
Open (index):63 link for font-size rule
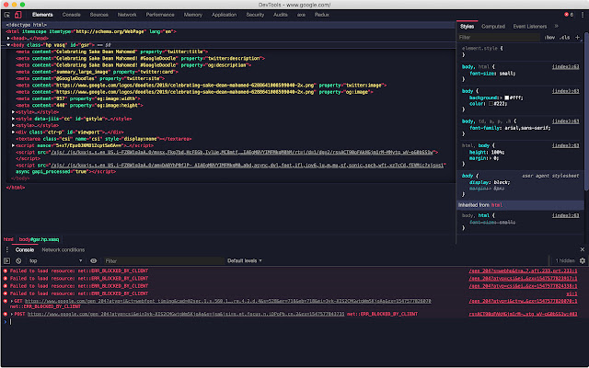coord(565,67)
